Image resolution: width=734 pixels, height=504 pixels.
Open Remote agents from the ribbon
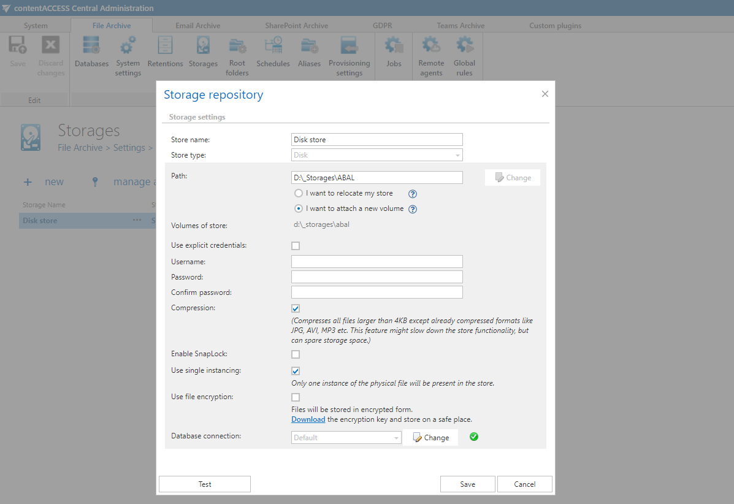point(431,56)
